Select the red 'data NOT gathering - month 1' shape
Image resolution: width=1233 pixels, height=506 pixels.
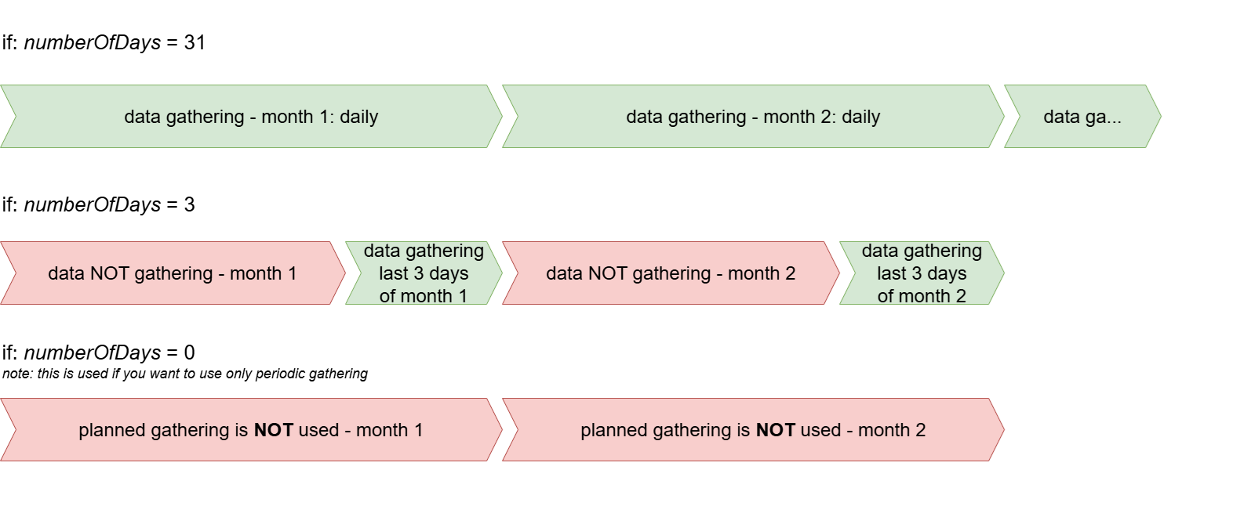coord(173,273)
